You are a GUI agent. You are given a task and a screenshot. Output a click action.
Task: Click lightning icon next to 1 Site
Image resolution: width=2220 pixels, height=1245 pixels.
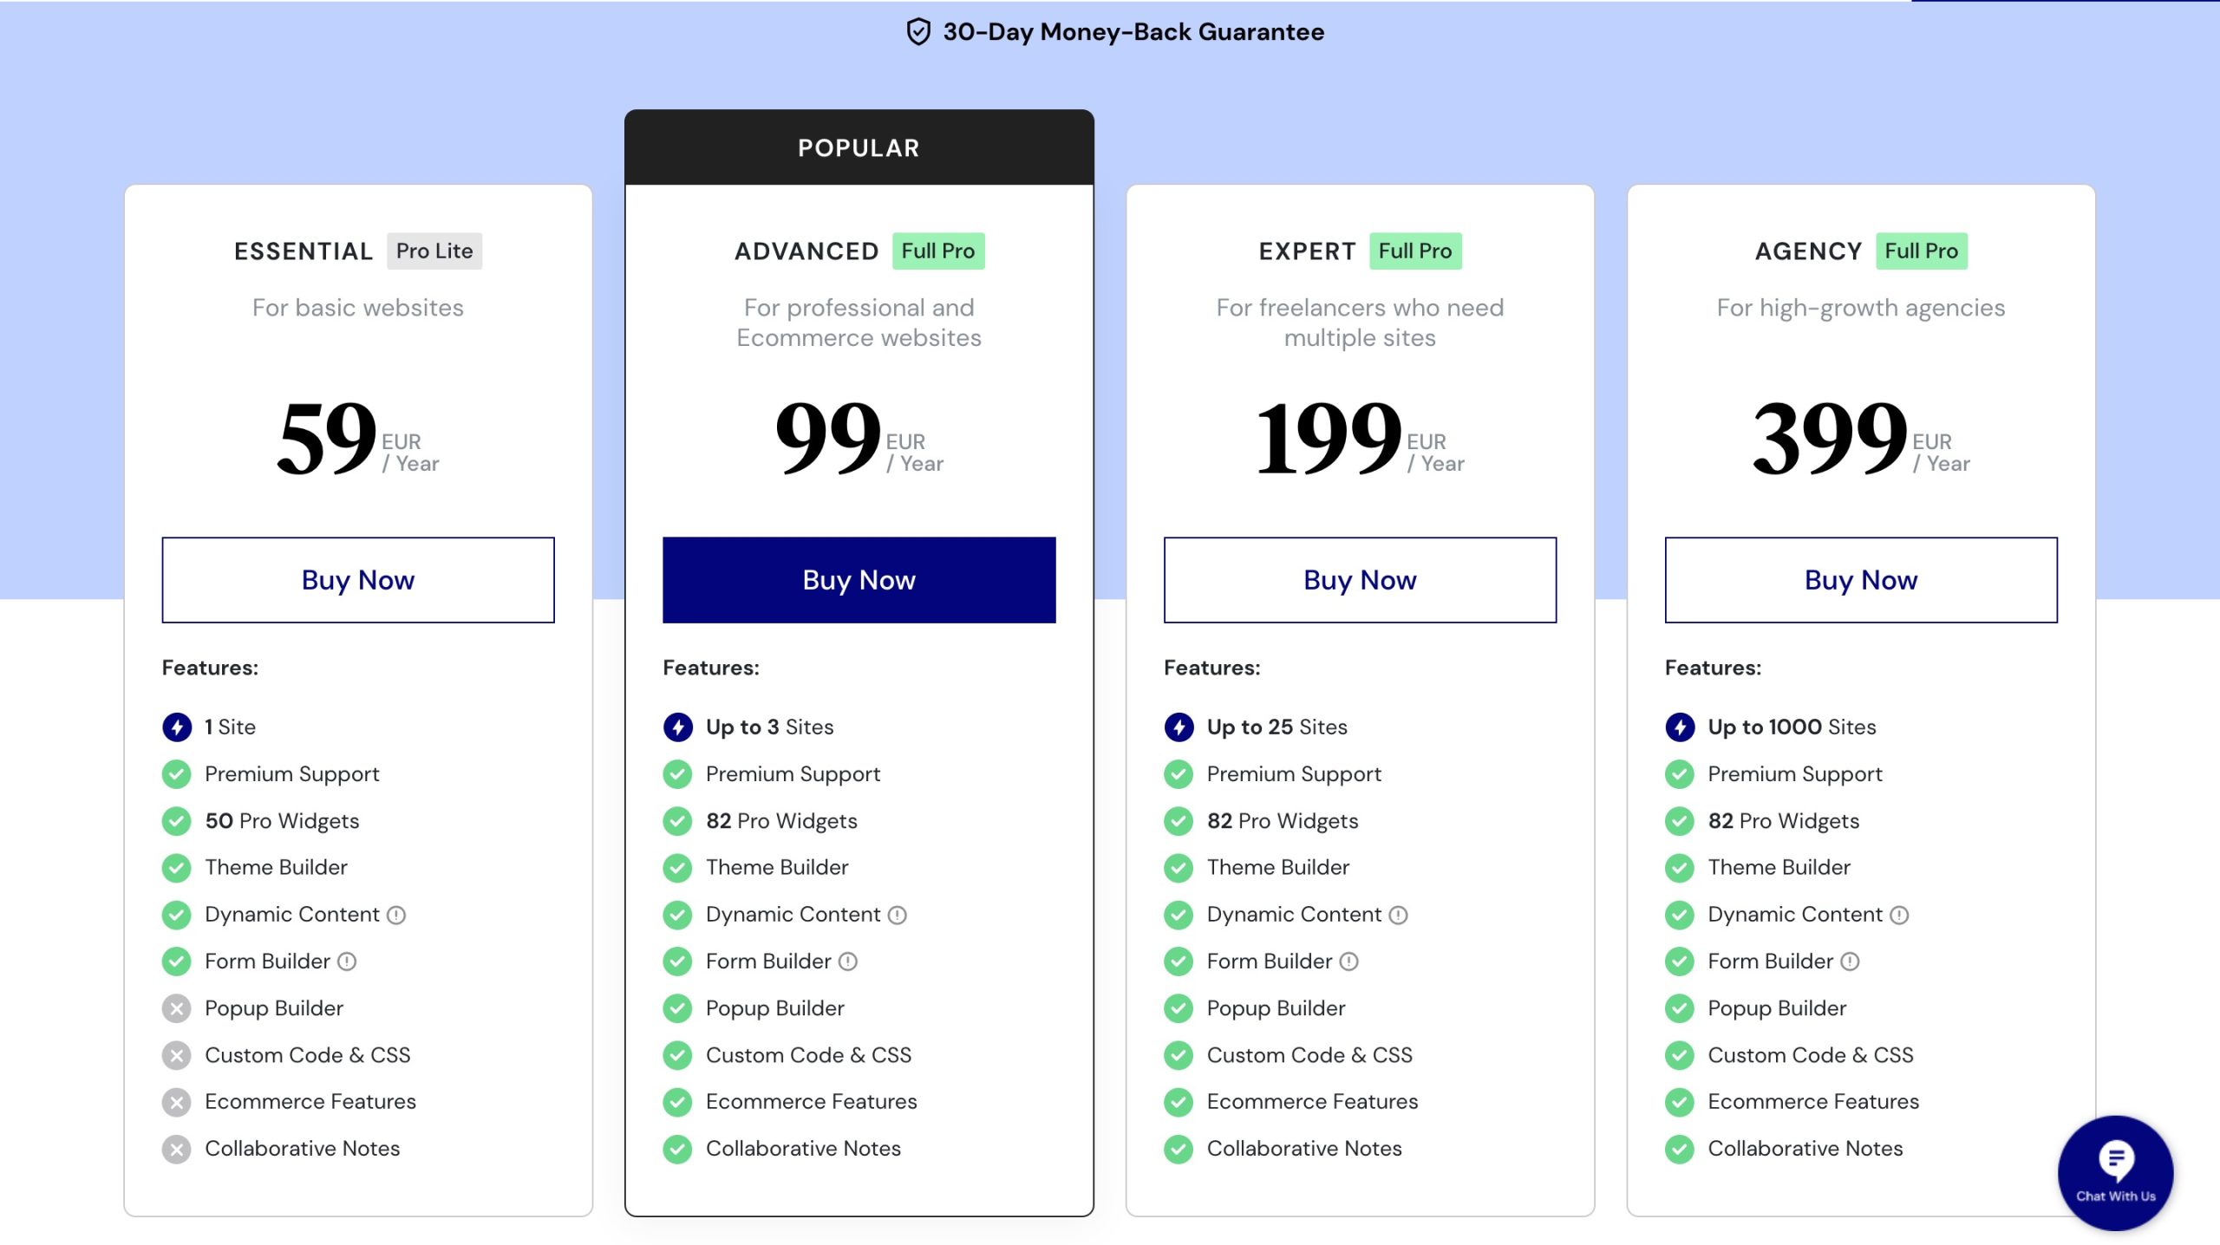point(177,727)
